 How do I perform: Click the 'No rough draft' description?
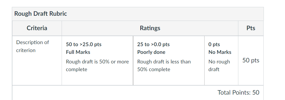[x=219, y=65]
